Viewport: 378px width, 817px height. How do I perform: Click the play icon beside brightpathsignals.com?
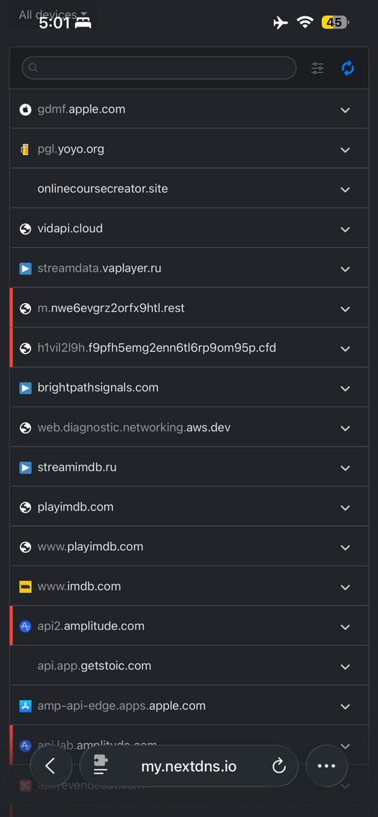point(25,387)
